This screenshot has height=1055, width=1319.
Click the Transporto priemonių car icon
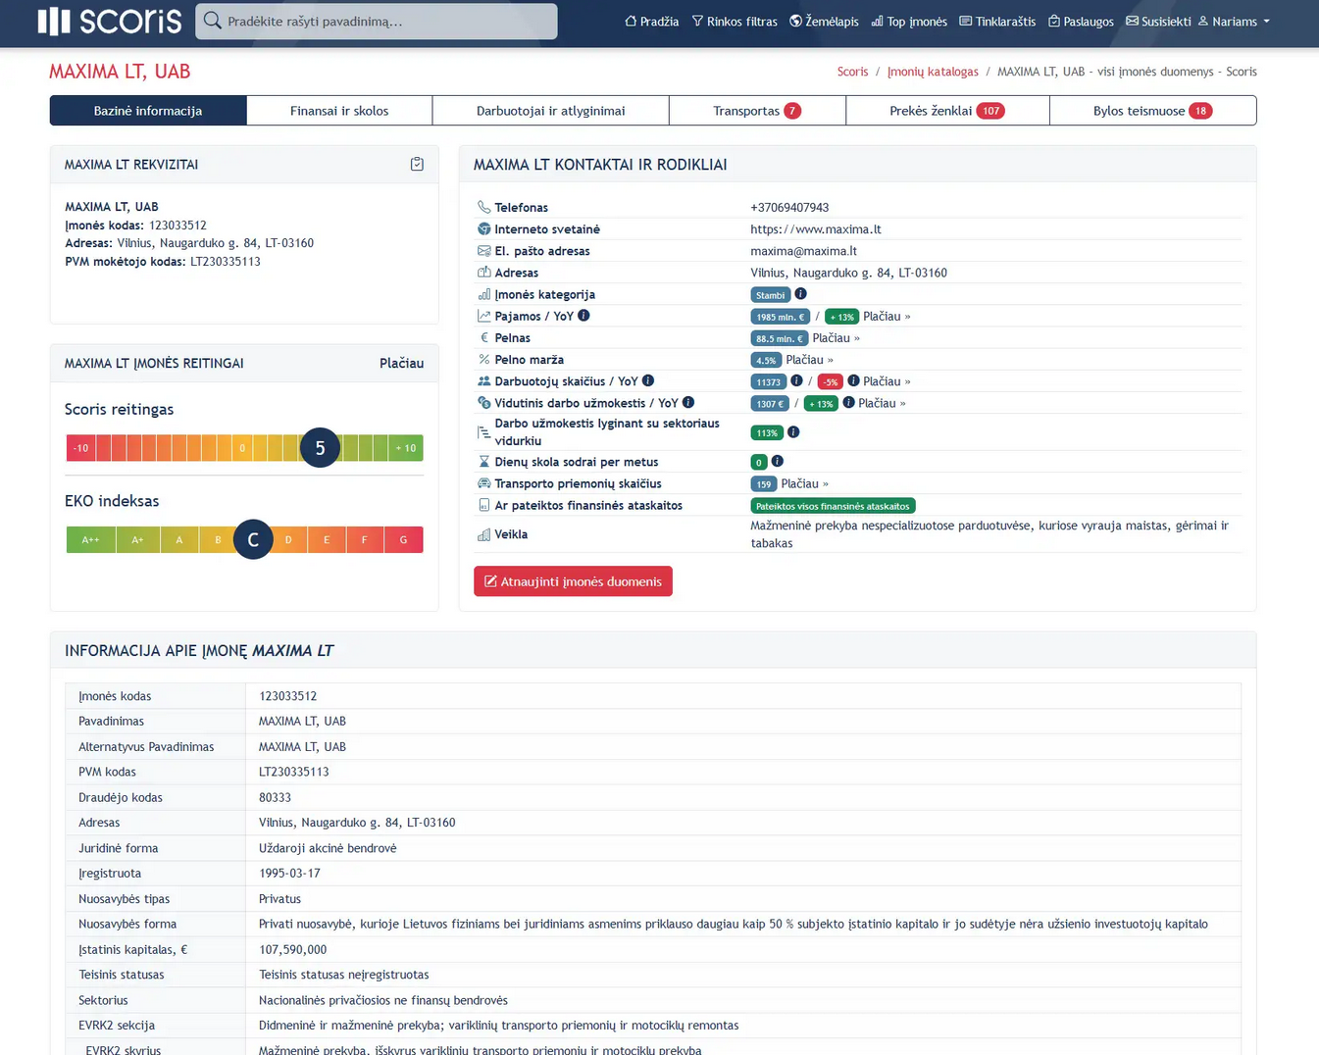coord(483,482)
